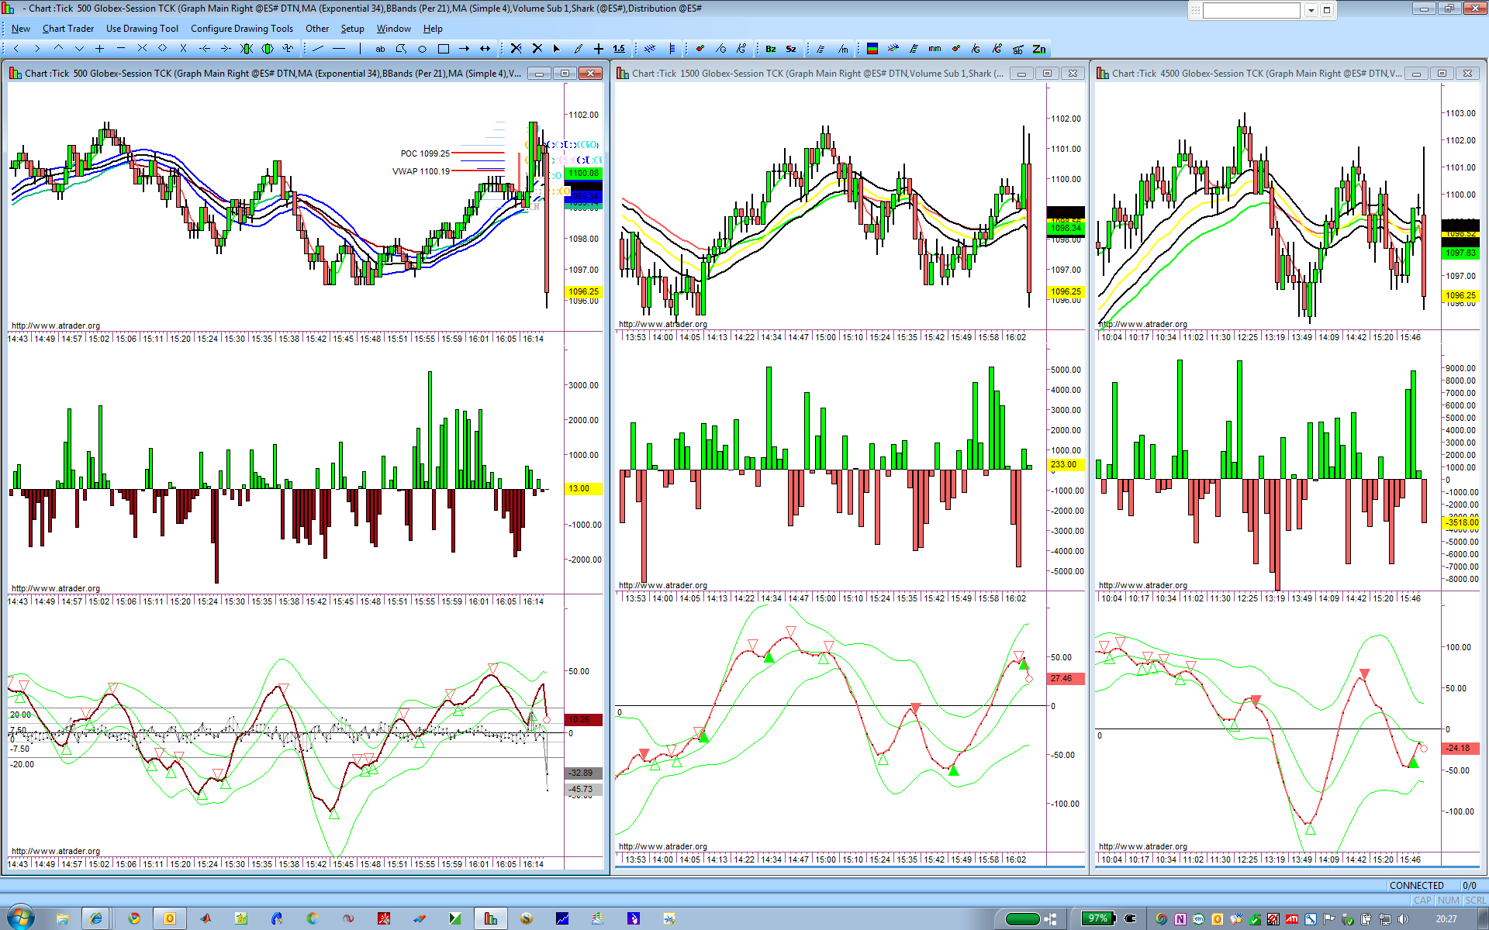
Task: Click the POC 1099.25 label on Tick 500 chart
Action: (x=425, y=153)
